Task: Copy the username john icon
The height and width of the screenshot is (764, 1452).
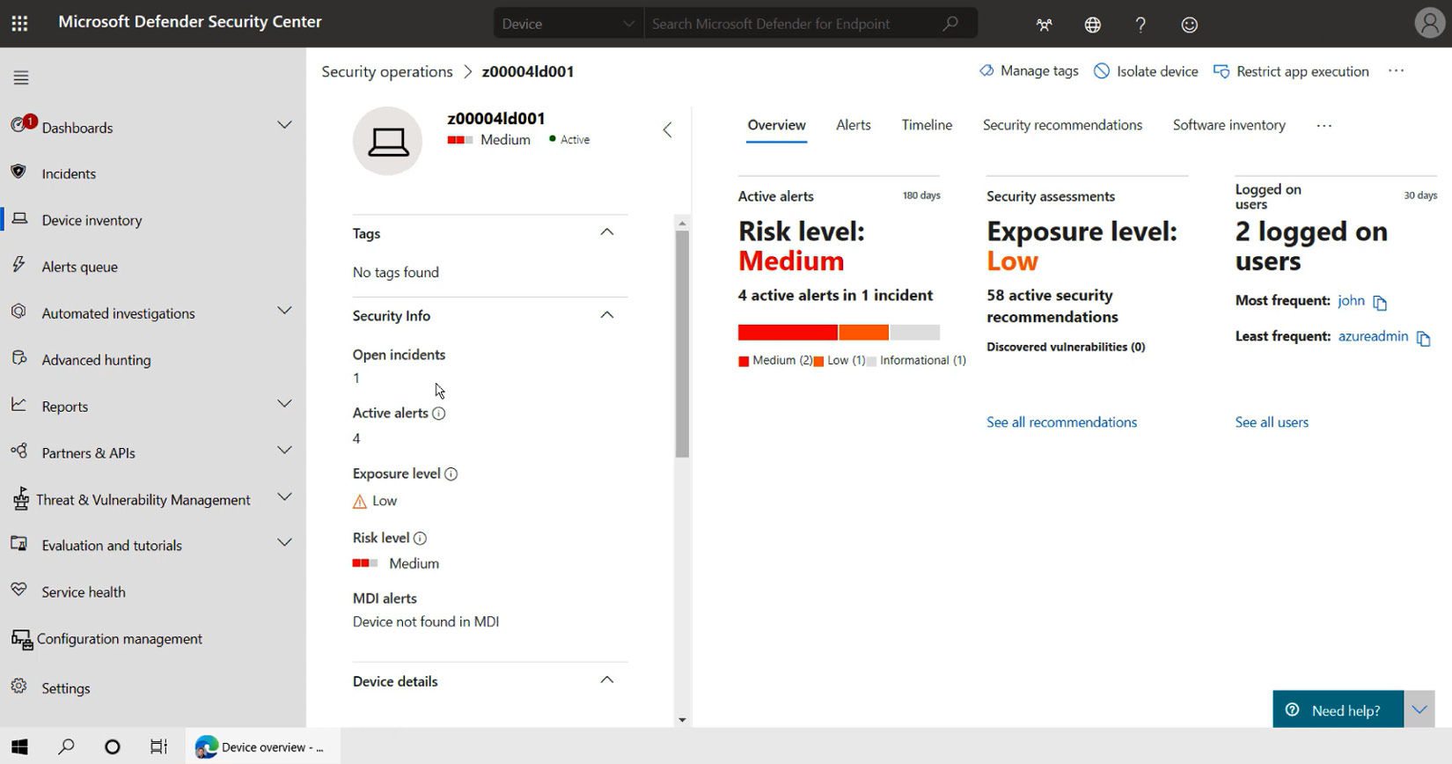Action: tap(1380, 303)
